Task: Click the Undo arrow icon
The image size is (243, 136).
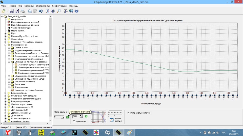Action: tap(40, 11)
